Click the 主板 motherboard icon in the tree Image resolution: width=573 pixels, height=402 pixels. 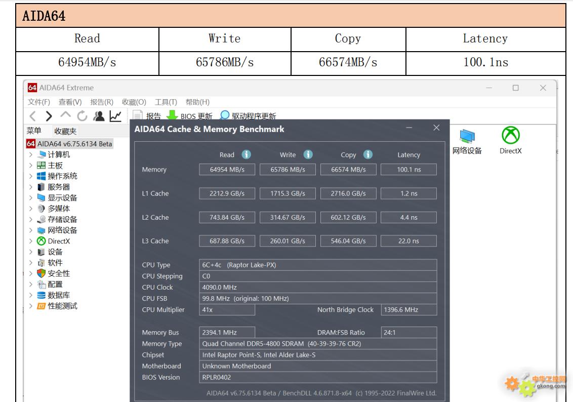click(x=42, y=166)
